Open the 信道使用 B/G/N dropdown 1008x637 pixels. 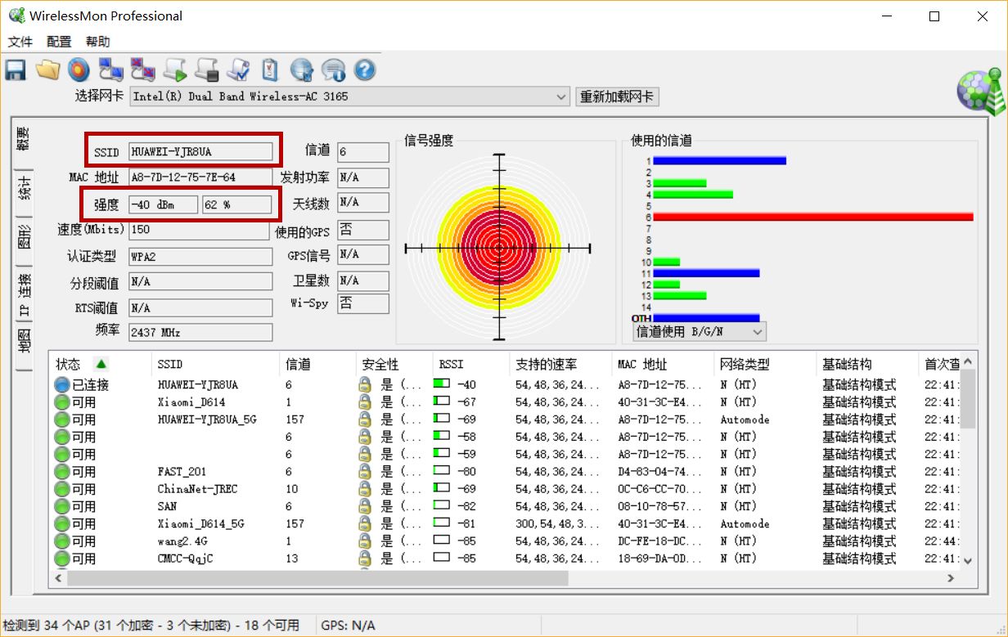(700, 331)
